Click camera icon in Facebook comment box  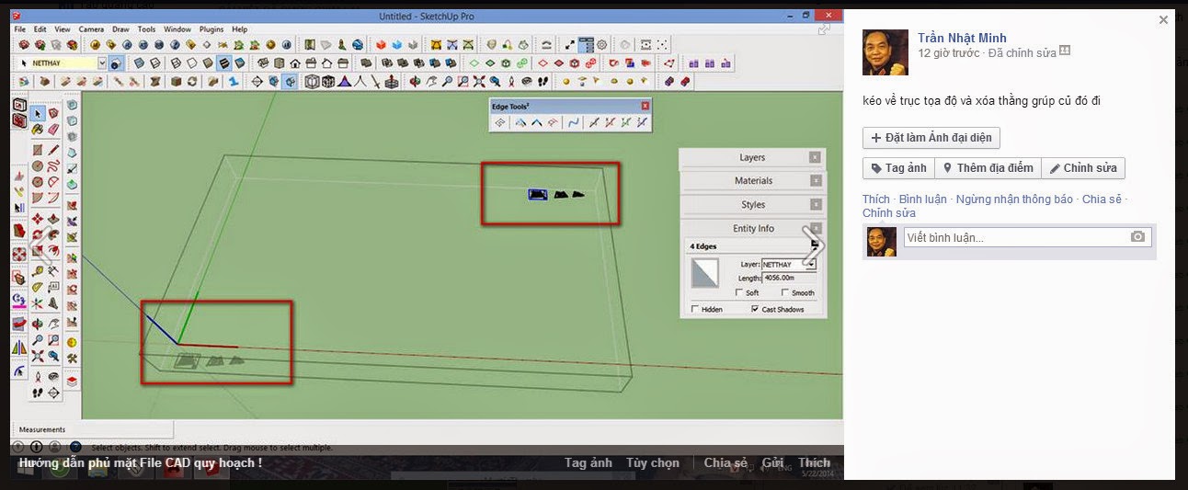click(x=1137, y=237)
